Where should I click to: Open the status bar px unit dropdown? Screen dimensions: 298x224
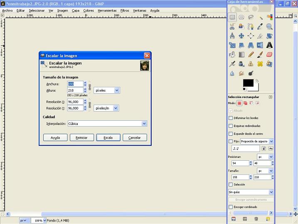coord(25,221)
